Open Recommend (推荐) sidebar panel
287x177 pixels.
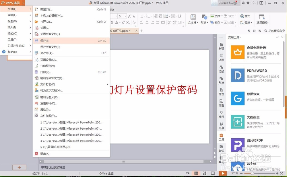pos(221,114)
